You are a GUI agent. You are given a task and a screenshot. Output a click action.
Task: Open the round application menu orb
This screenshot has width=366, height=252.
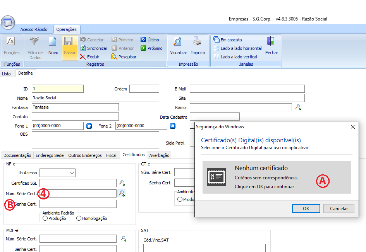[x=8, y=23]
